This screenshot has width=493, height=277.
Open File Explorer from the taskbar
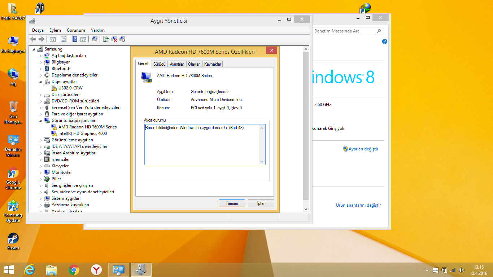click(x=52, y=270)
